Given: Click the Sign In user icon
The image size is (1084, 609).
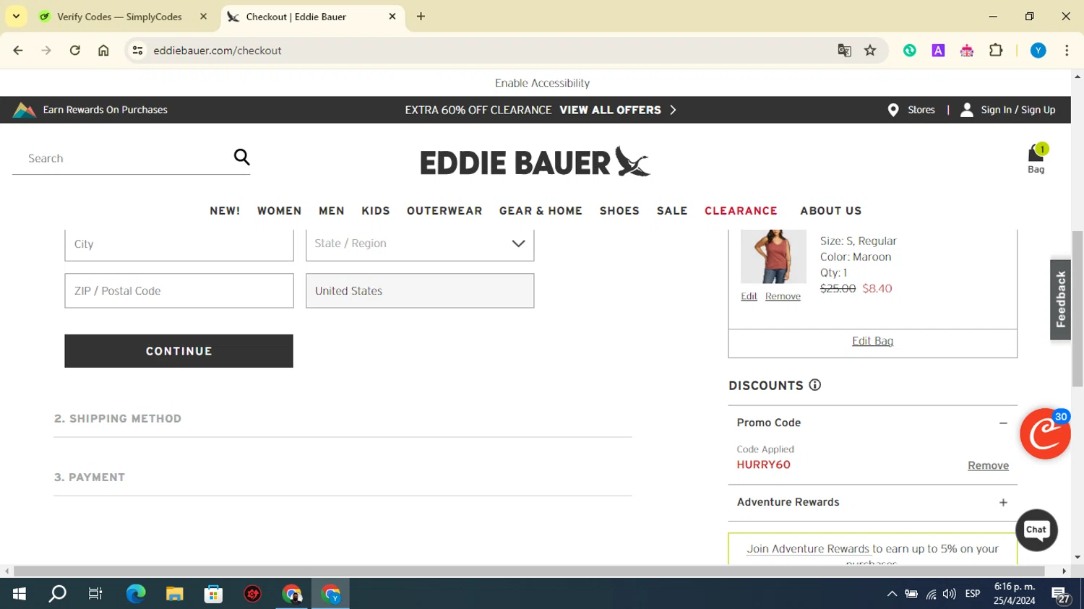Looking at the screenshot, I should coord(966,110).
